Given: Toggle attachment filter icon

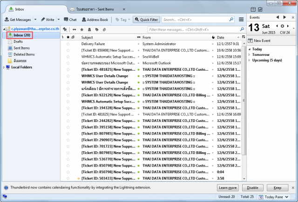Looking at the screenshot, I should pos(104,29).
